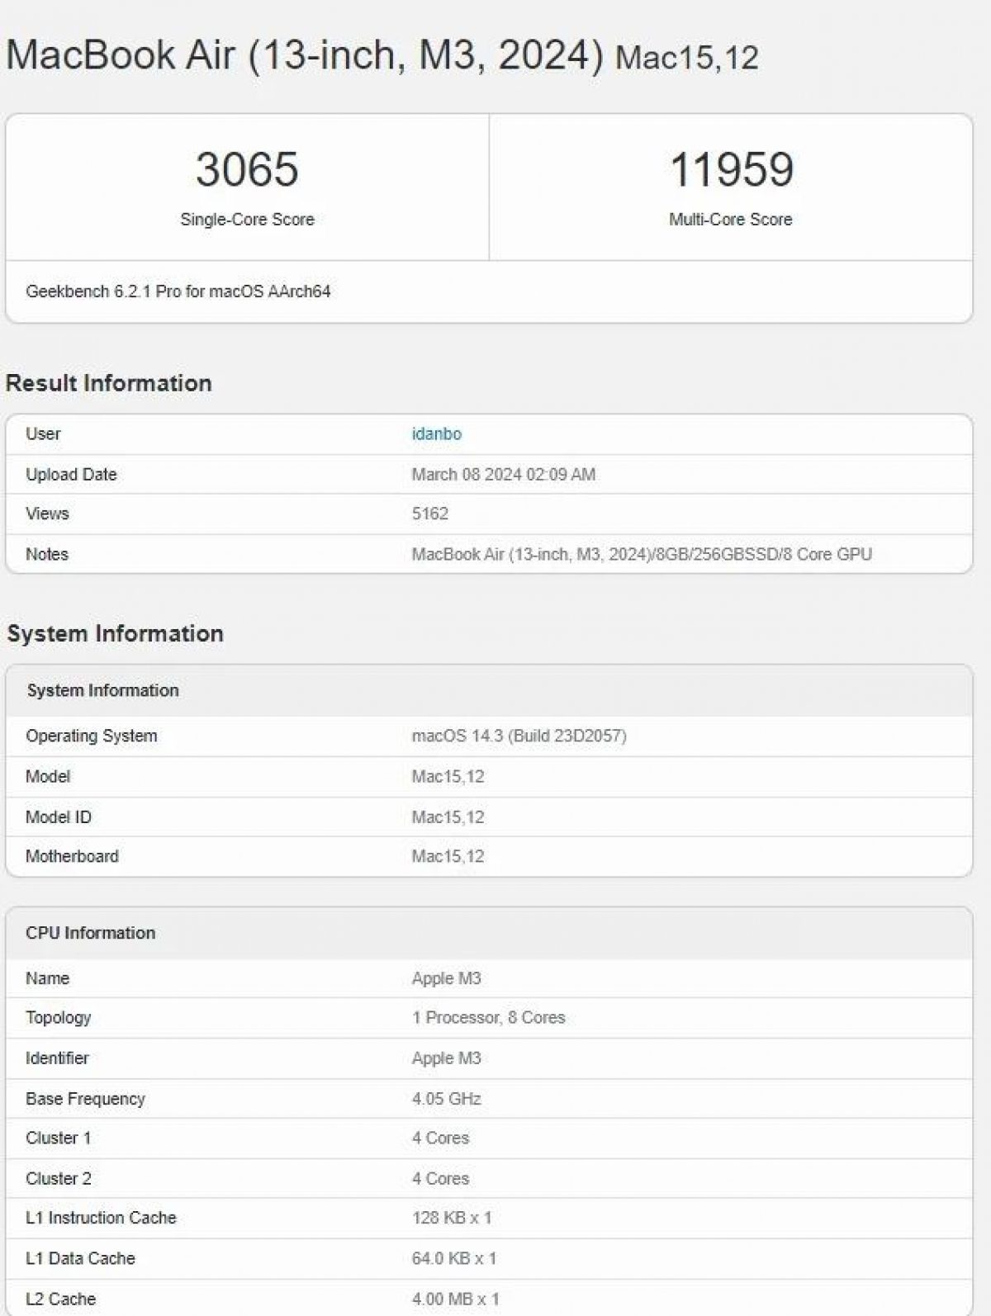Screen dimensions: 991x1316
Task: Click the 'Base Frequency' row label
Action: click(x=85, y=1099)
